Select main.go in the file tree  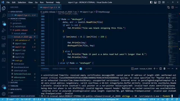(19, 61)
